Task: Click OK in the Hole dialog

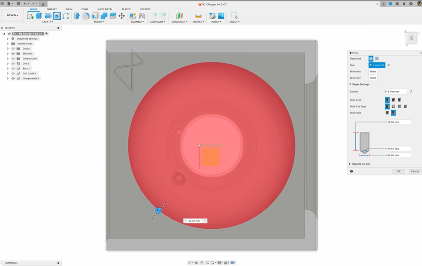Action: click(398, 171)
